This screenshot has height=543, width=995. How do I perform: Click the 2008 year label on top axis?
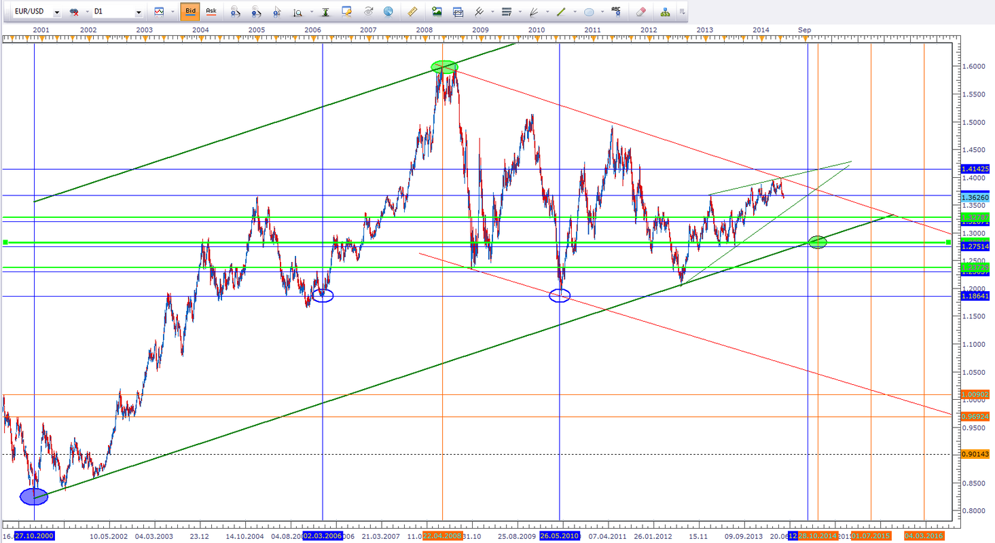tap(424, 30)
